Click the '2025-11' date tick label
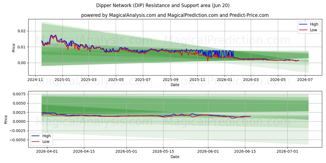The height and width of the screenshot is (163, 326). 198,80
